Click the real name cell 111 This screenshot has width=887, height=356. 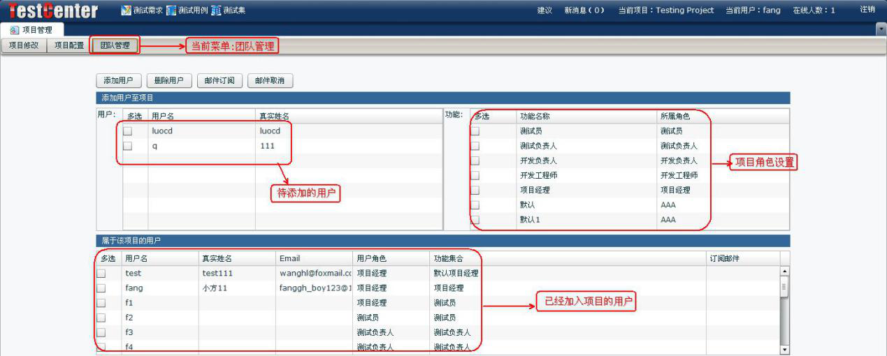coord(267,146)
